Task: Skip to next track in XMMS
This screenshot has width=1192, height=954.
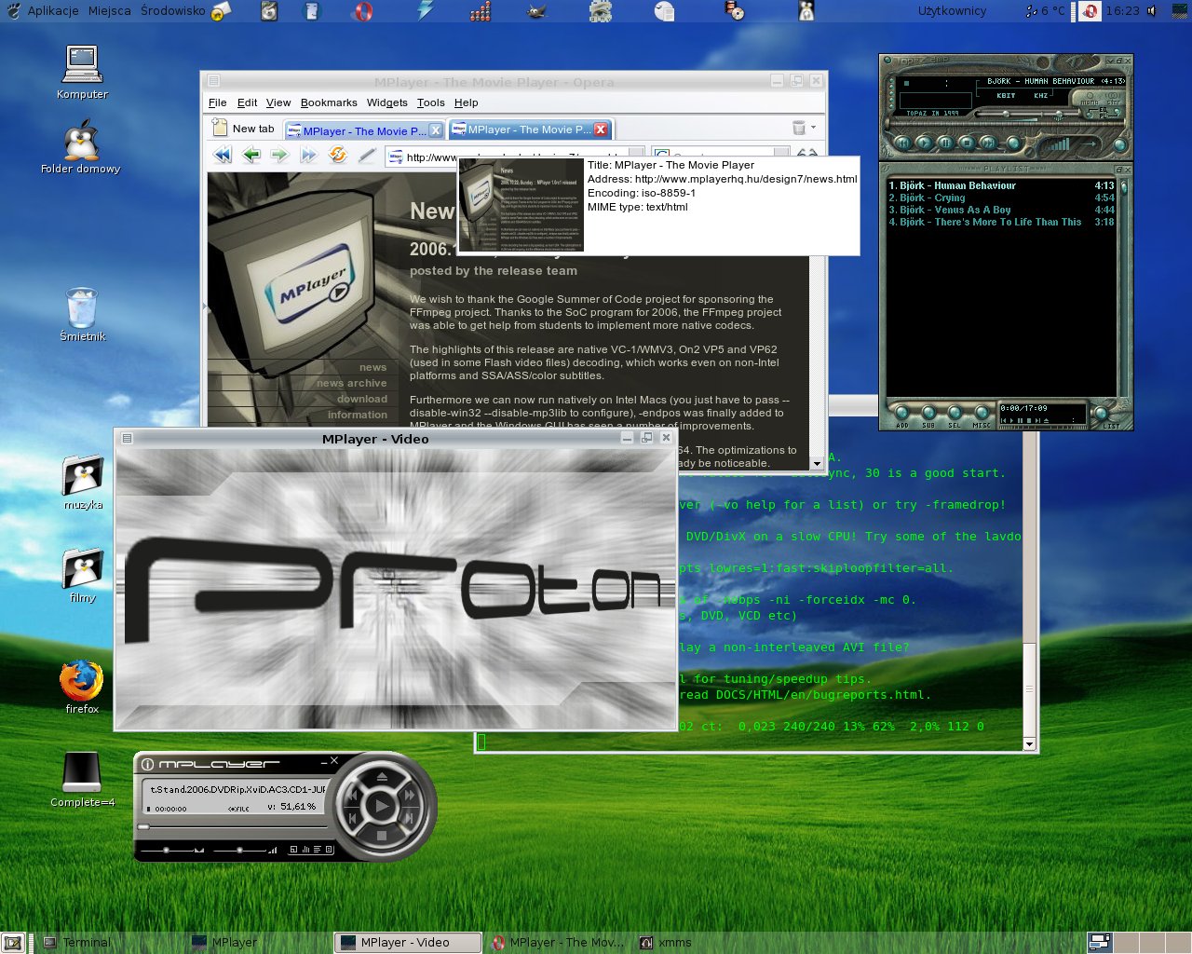Action: click(989, 143)
